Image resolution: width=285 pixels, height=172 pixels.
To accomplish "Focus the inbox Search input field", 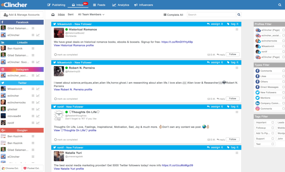I will (211, 15).
